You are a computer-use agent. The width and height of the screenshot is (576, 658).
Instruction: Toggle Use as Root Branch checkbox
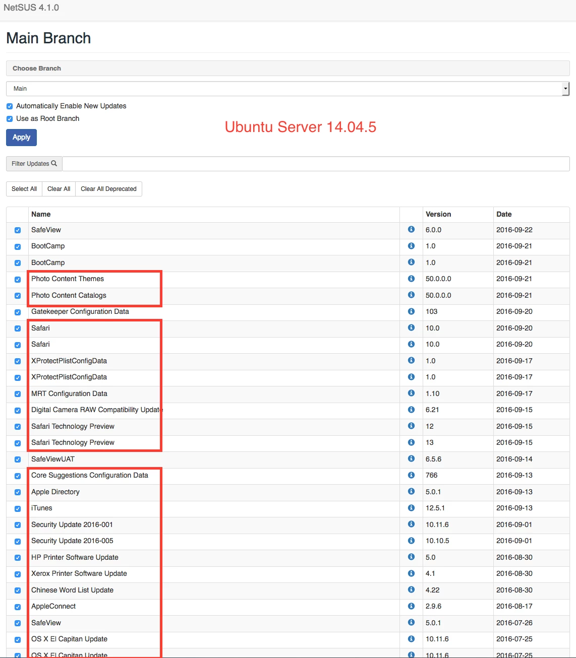(10, 119)
